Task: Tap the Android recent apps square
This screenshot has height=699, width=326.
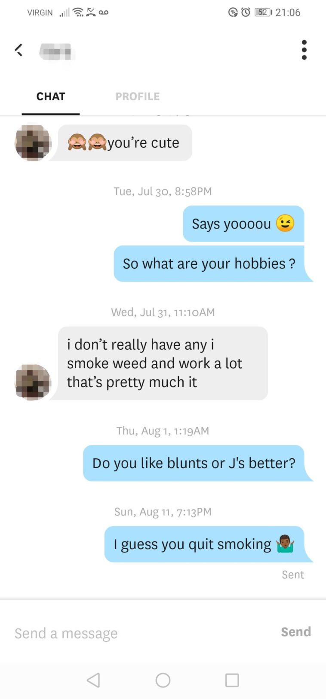Action: click(x=232, y=680)
